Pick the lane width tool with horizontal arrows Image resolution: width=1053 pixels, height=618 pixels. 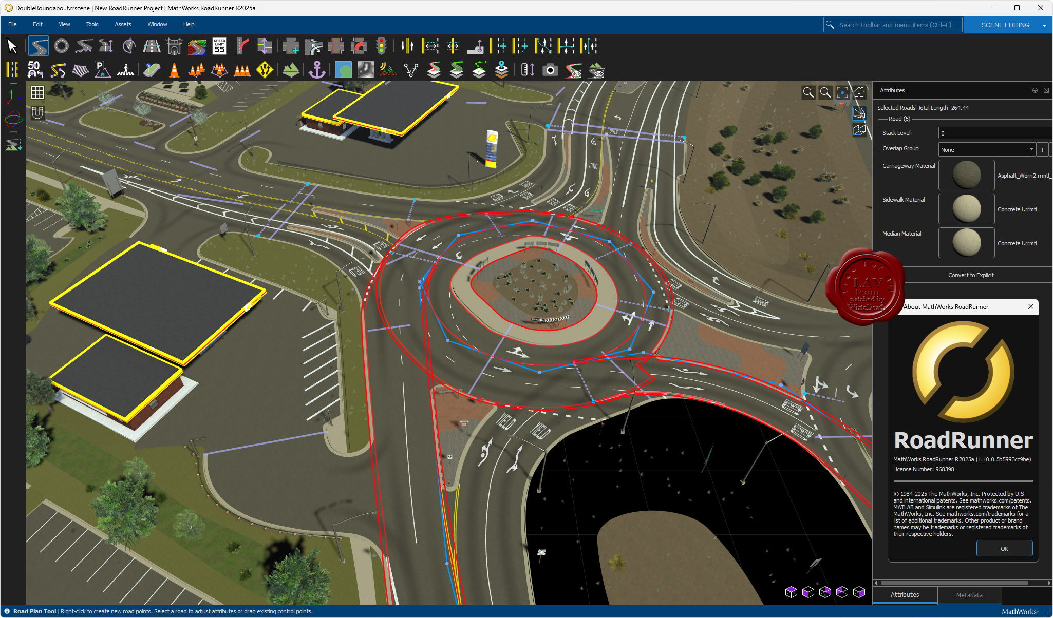[x=430, y=46]
